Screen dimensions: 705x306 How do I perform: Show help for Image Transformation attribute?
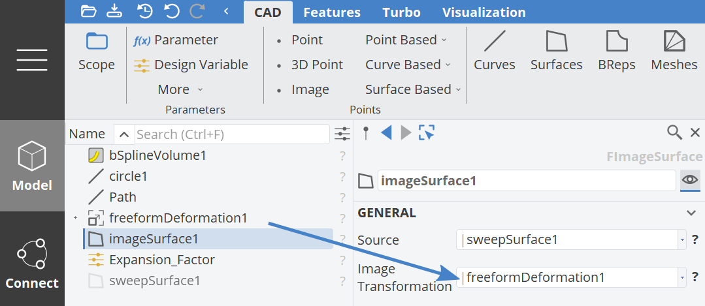tap(695, 277)
